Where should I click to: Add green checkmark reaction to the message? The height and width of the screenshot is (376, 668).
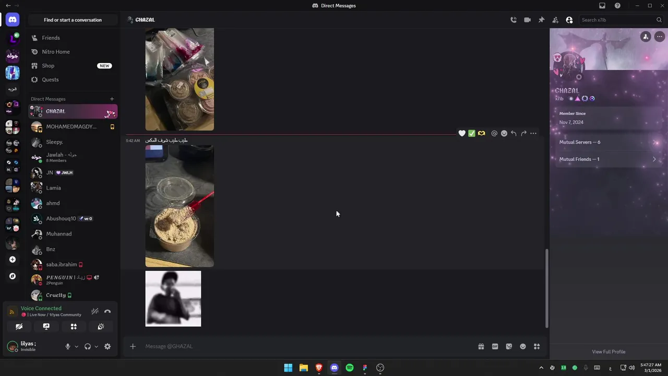pyautogui.click(x=472, y=134)
